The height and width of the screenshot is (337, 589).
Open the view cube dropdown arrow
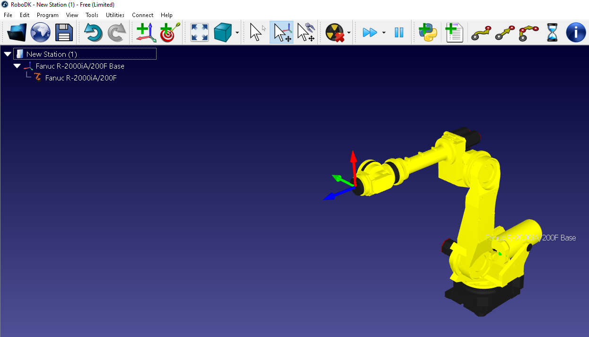point(237,33)
